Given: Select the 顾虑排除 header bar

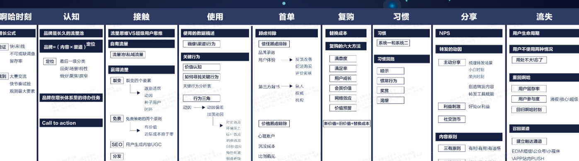Looking at the screenshot, I should [286, 33].
